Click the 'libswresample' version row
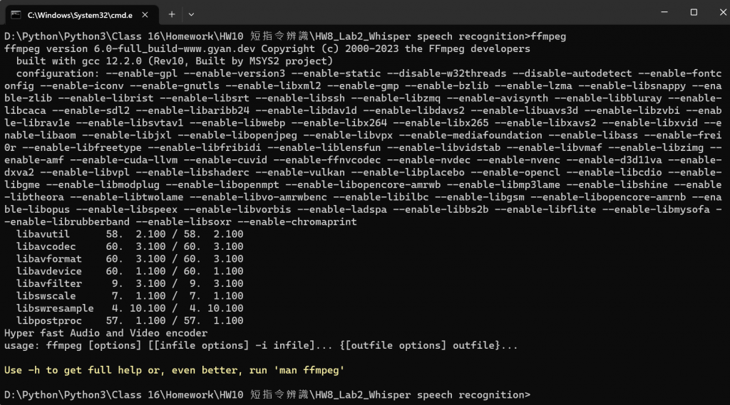This screenshot has width=730, height=405. pos(130,307)
